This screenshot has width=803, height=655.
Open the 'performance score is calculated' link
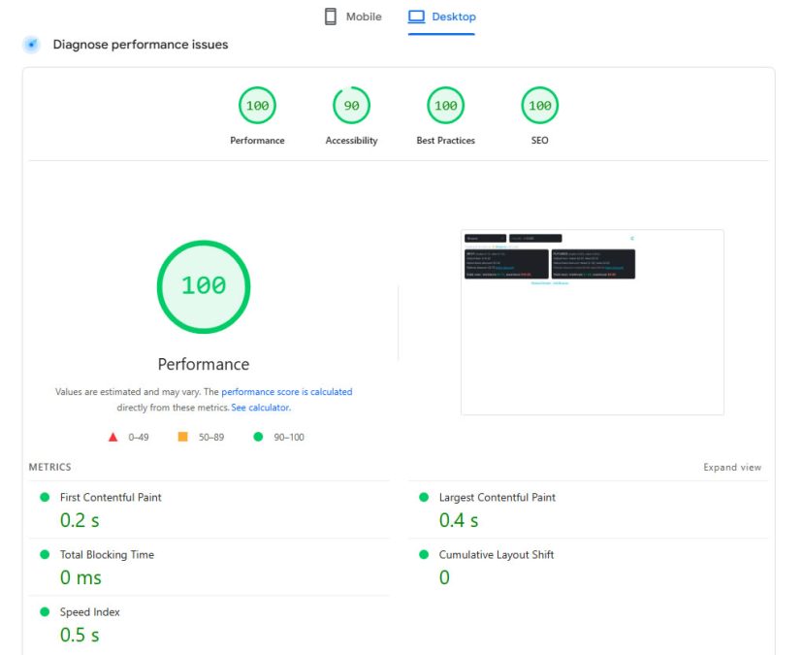pyautogui.click(x=287, y=392)
